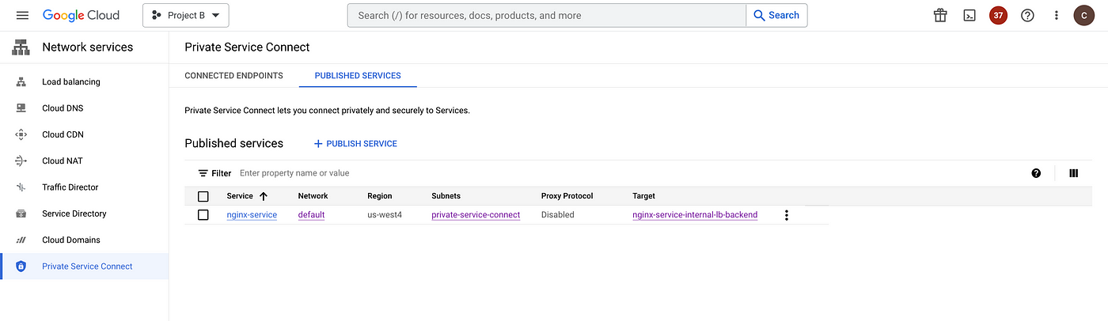Click the Private Service Connect page title
This screenshot has width=1108, height=321.
[247, 47]
